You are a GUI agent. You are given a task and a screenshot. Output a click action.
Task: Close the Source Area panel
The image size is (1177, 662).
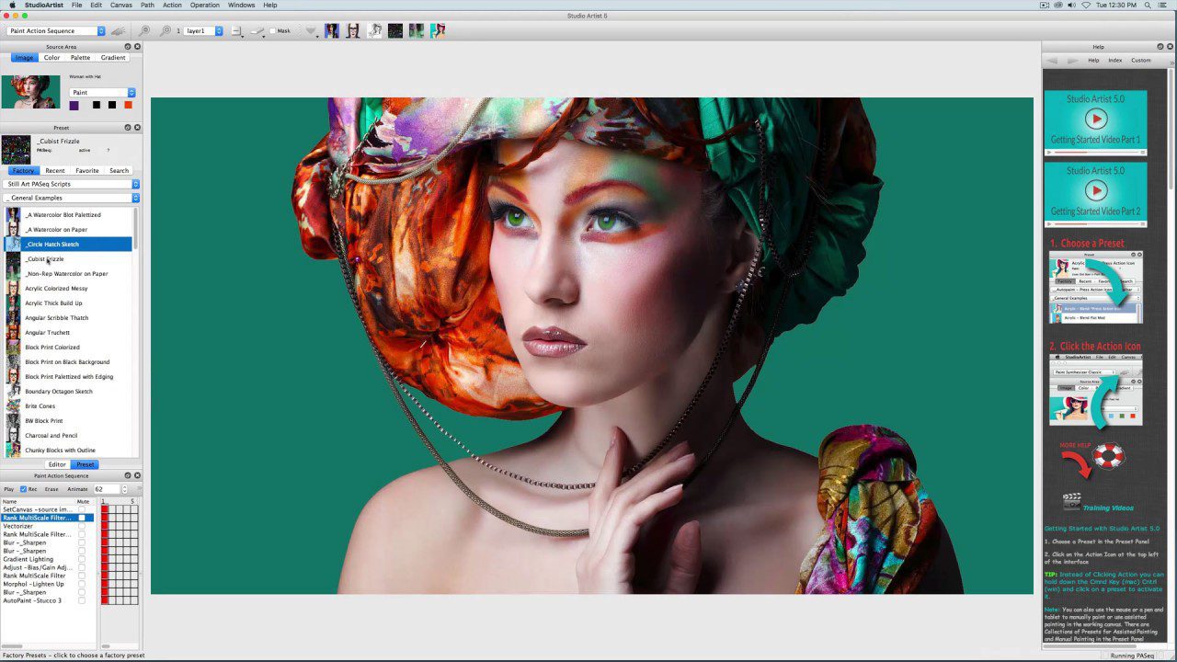click(x=137, y=47)
